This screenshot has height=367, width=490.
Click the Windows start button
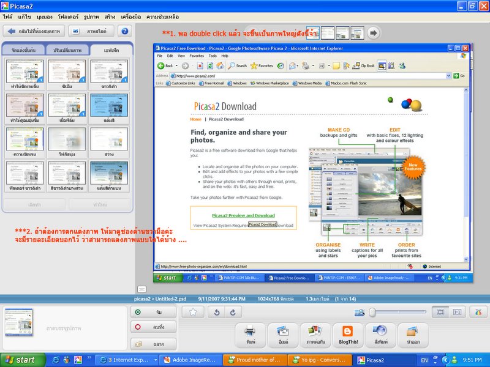(23, 360)
